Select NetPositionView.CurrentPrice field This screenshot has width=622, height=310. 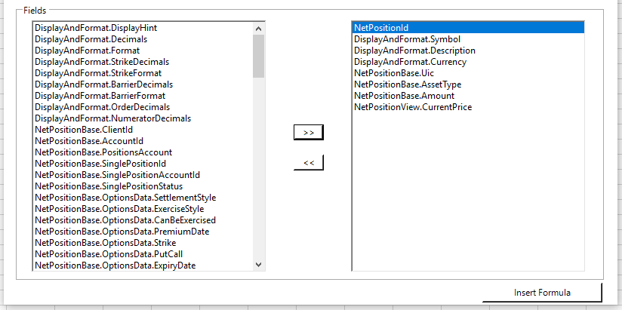413,106
